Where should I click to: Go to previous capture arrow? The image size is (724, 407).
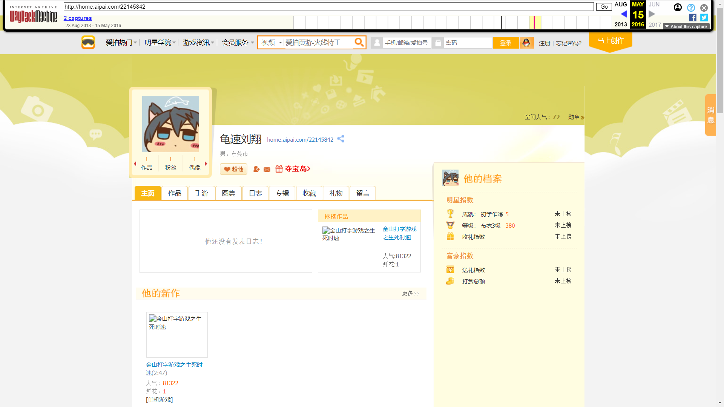pos(624,14)
